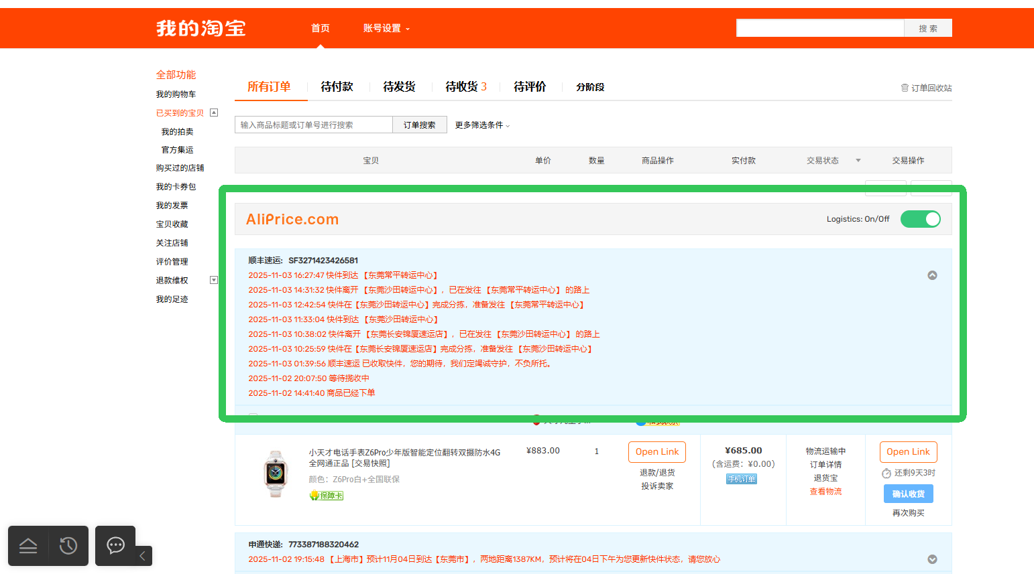This screenshot has height=574, width=1034.
Task: Expand the 申通快递 tracking details
Action: click(932, 559)
